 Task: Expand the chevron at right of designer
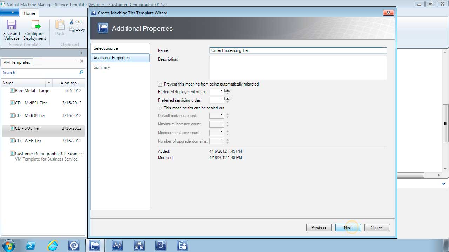[443, 184]
